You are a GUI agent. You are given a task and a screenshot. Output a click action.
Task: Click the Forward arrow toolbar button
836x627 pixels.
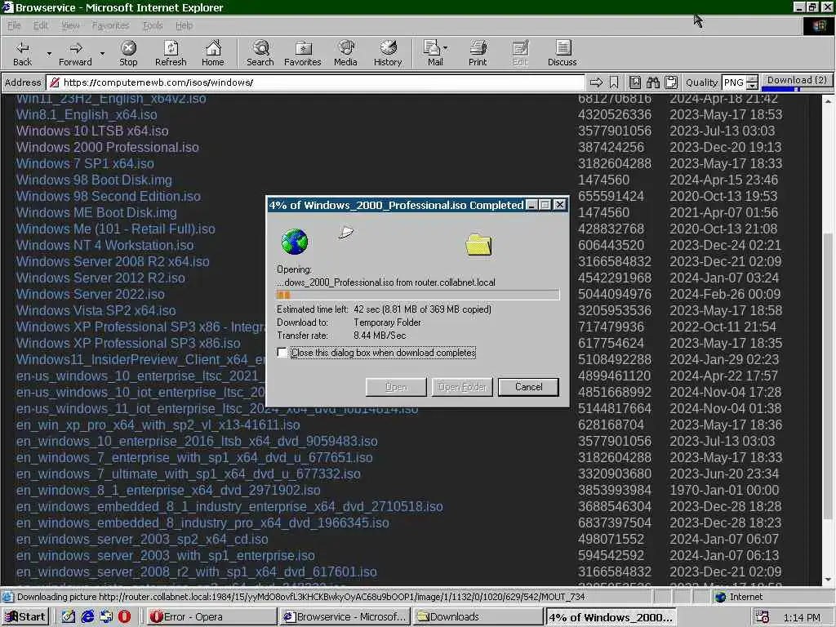coord(75,53)
